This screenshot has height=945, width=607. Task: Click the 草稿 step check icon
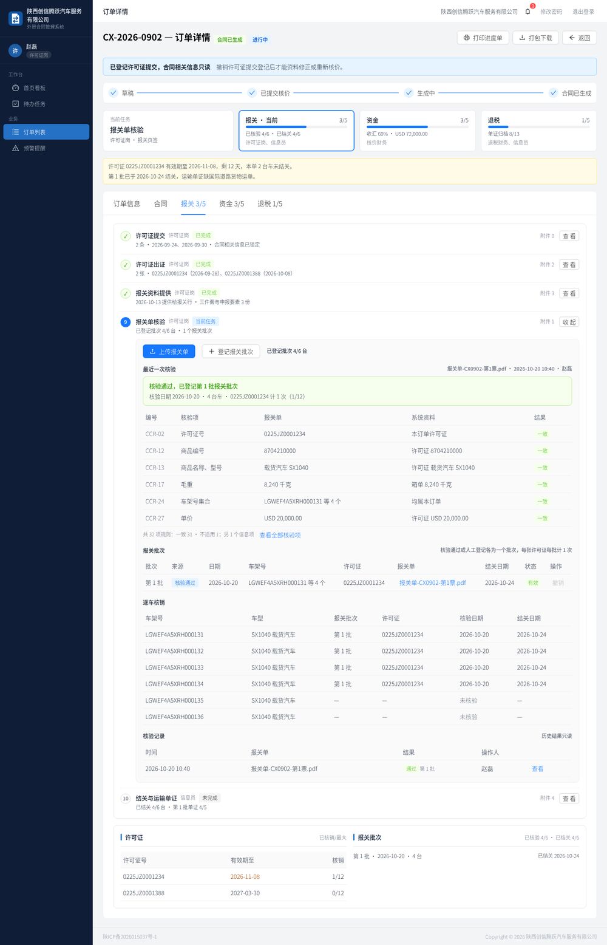pos(114,93)
